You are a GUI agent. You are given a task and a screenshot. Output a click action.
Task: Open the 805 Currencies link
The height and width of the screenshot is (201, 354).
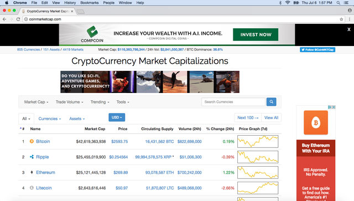click(28, 49)
